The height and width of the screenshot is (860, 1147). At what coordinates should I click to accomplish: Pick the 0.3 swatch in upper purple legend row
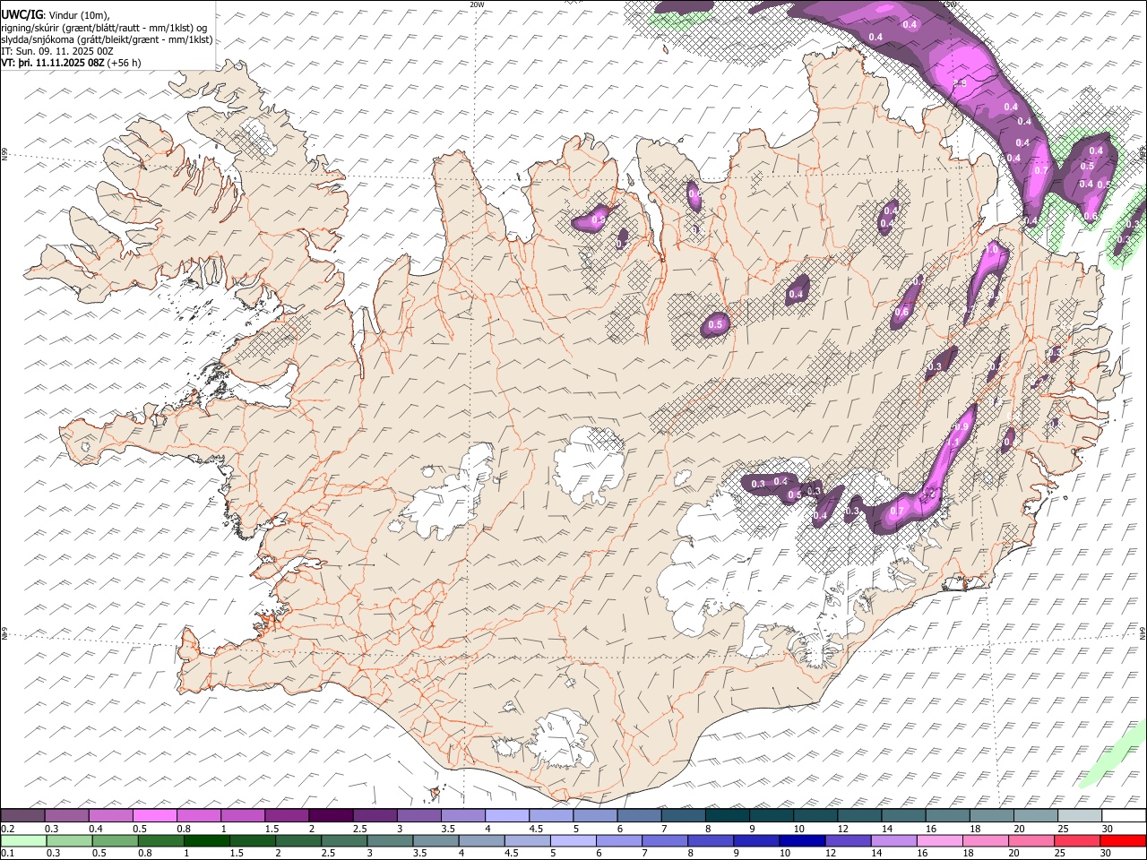pos(66,815)
